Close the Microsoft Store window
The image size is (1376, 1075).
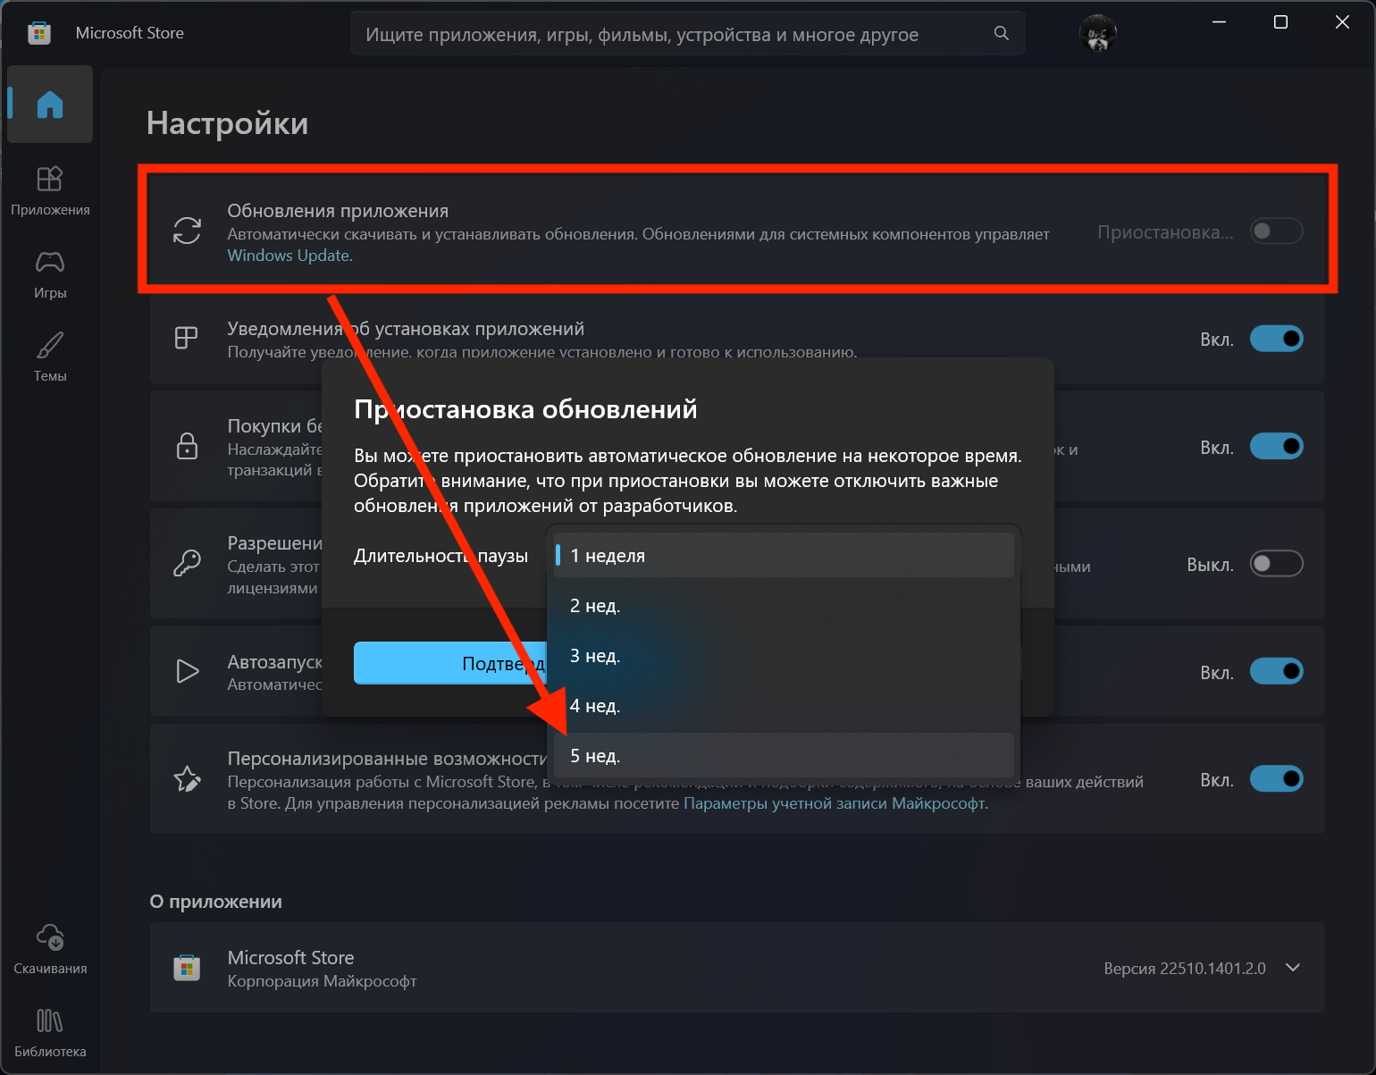coord(1342,22)
